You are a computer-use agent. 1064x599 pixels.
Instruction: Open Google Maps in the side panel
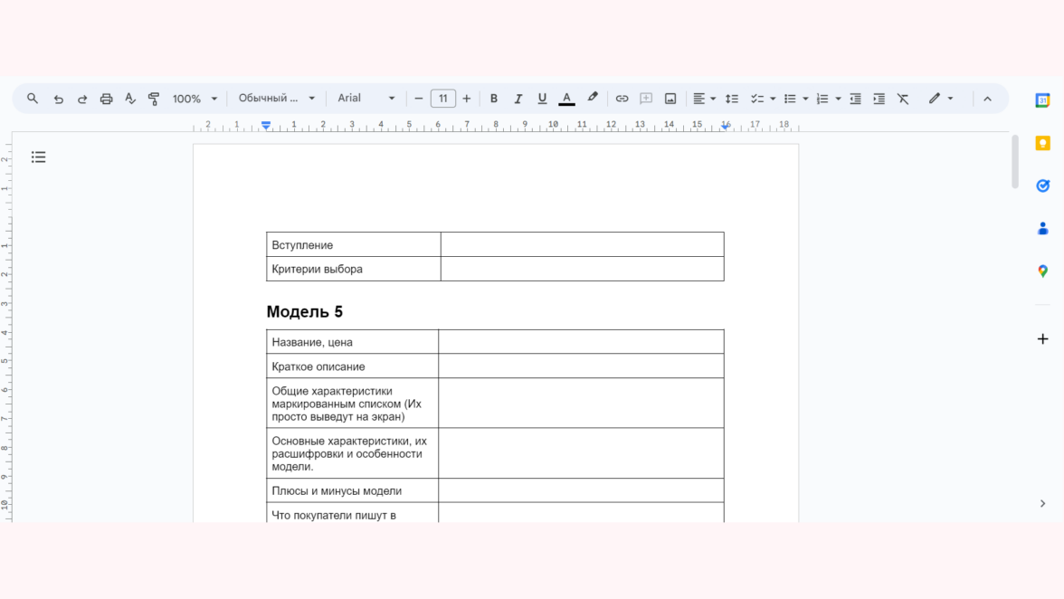pos(1042,271)
